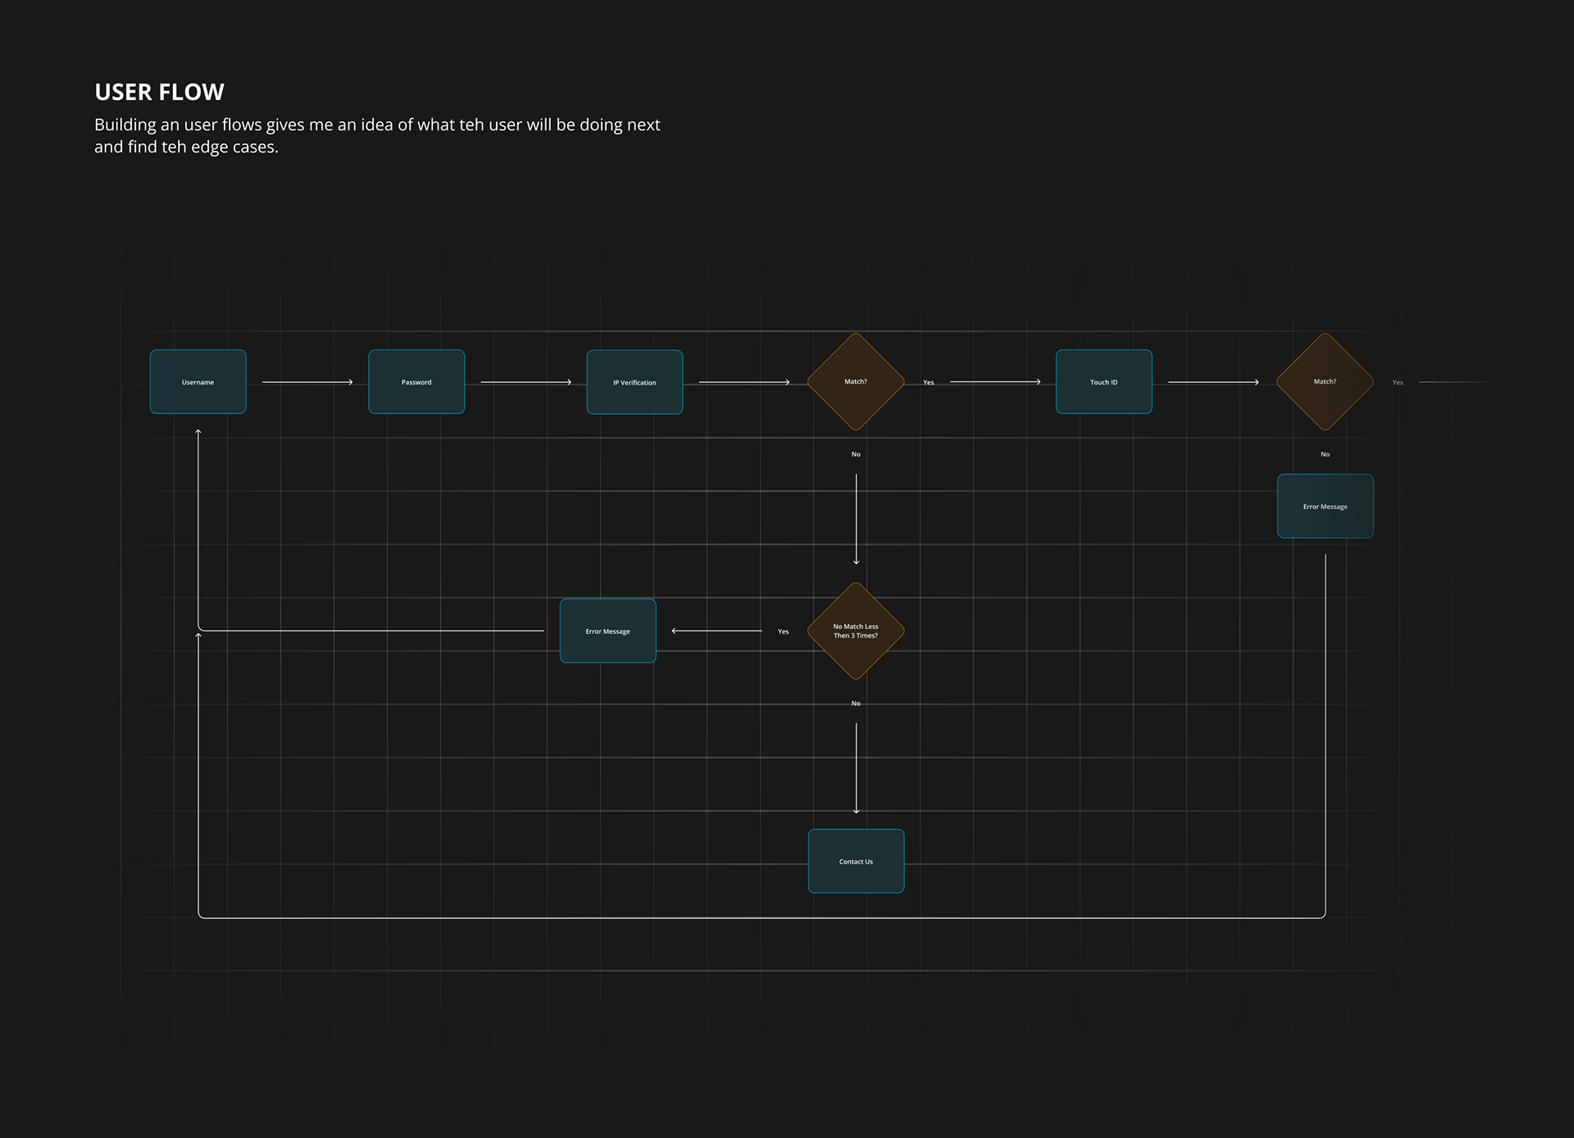Screen dimensions: 1574x1138
Task: Click Yes label beside Error Message arrow
Action: point(783,631)
